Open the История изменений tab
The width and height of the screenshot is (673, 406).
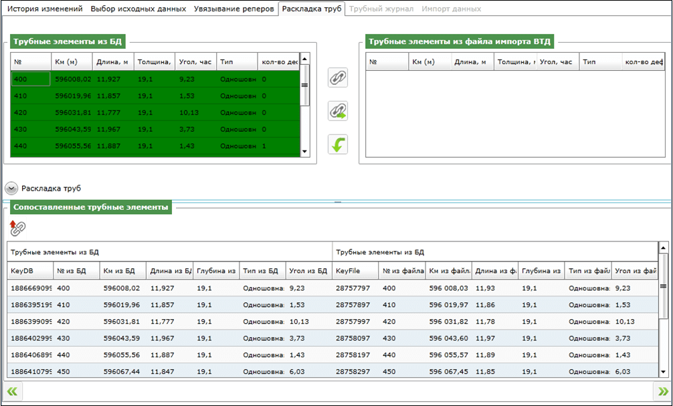click(45, 9)
